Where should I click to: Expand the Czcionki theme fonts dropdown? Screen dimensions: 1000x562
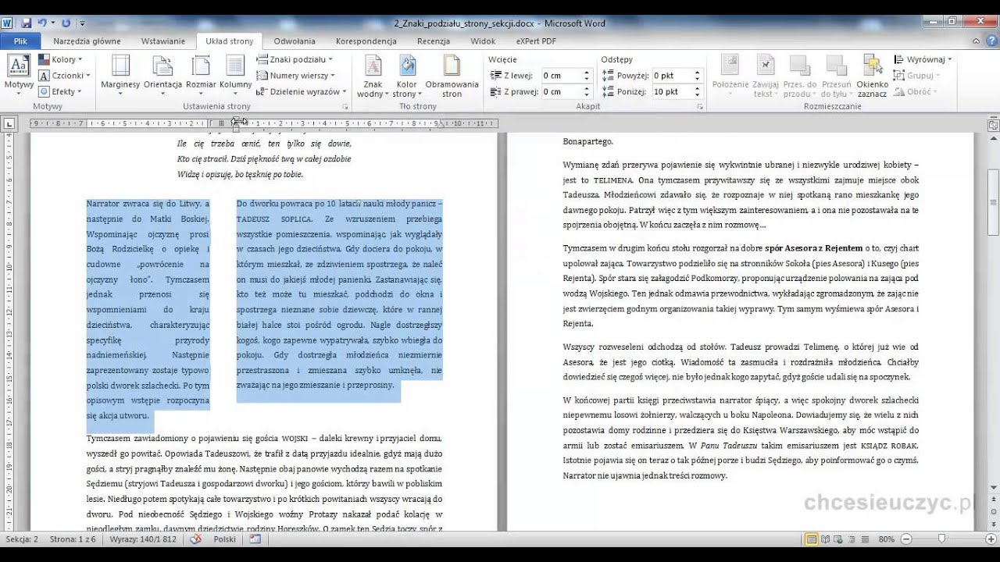[x=64, y=76]
